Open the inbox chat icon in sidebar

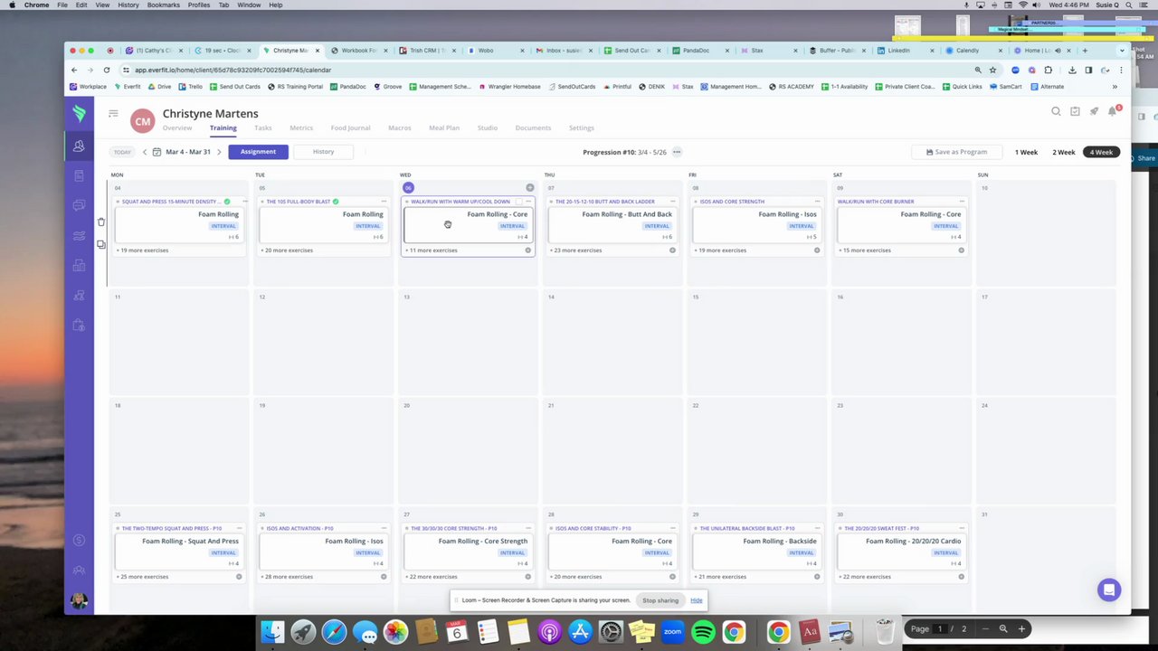pos(79,206)
